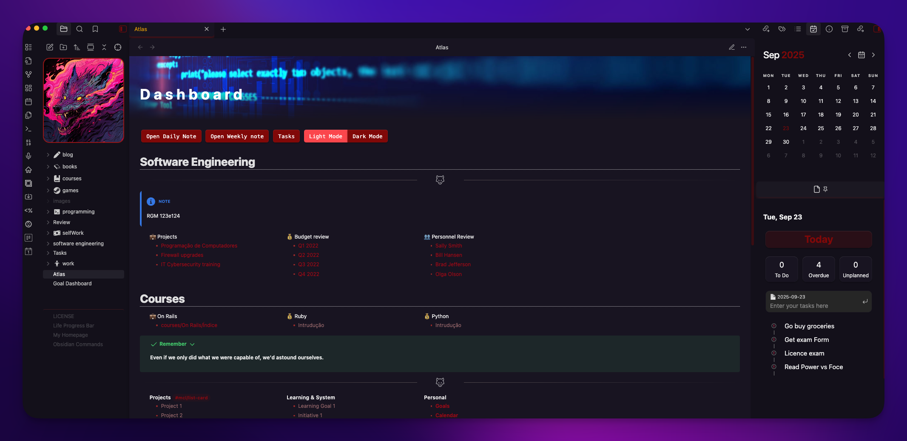Open the bookmarks pane icon

[95, 29]
